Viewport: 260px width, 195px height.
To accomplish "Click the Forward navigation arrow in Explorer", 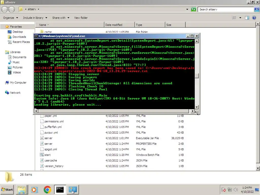I will pyautogui.click(x=11, y=9).
